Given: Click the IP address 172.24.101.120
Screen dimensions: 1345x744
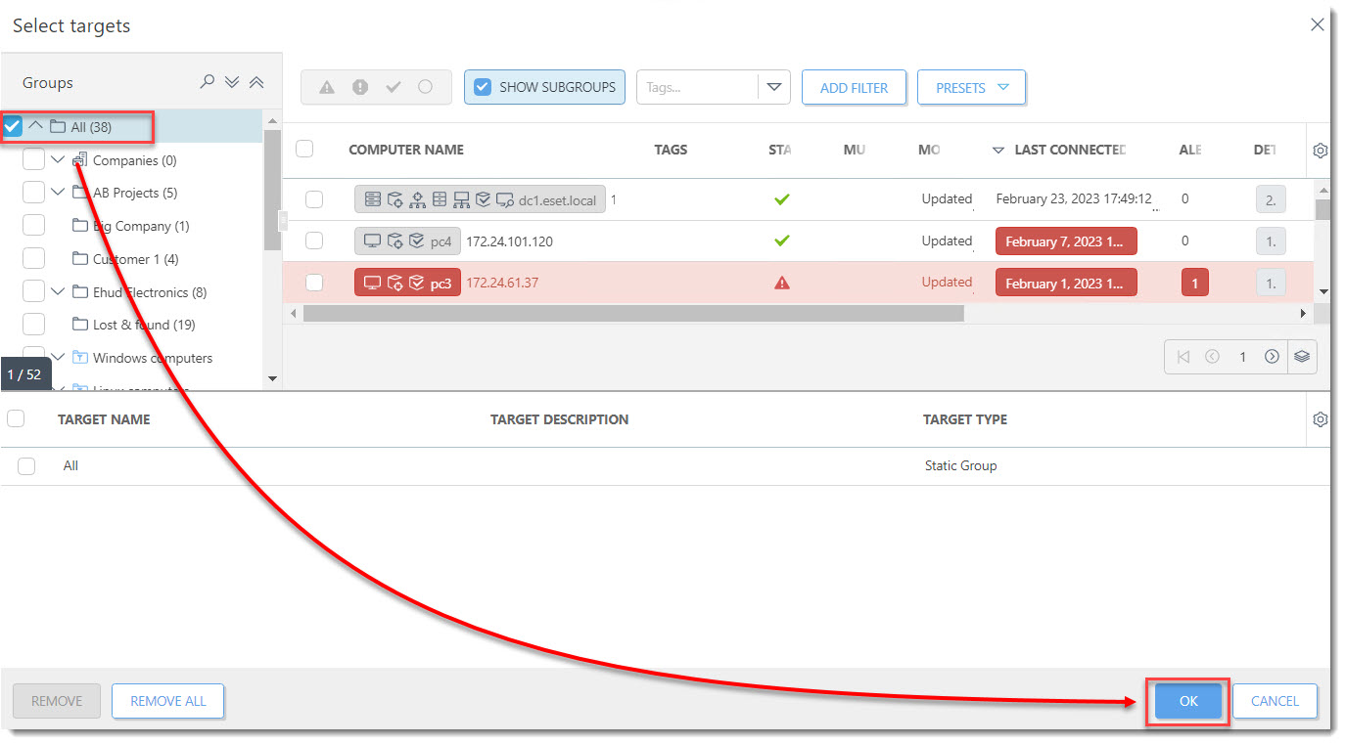Looking at the screenshot, I should 509,241.
